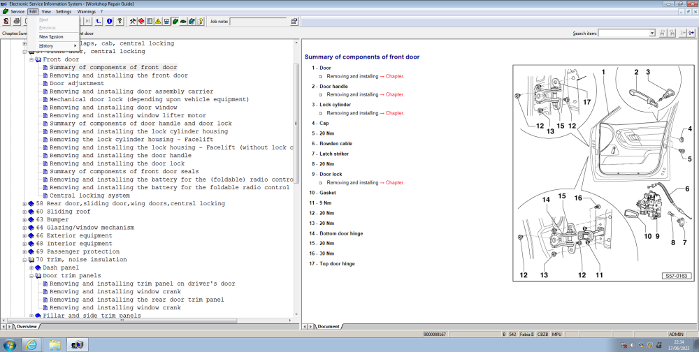The width and height of the screenshot is (699, 352).
Task: Select Removing and installing the rear door trim panel
Action: coord(136,300)
